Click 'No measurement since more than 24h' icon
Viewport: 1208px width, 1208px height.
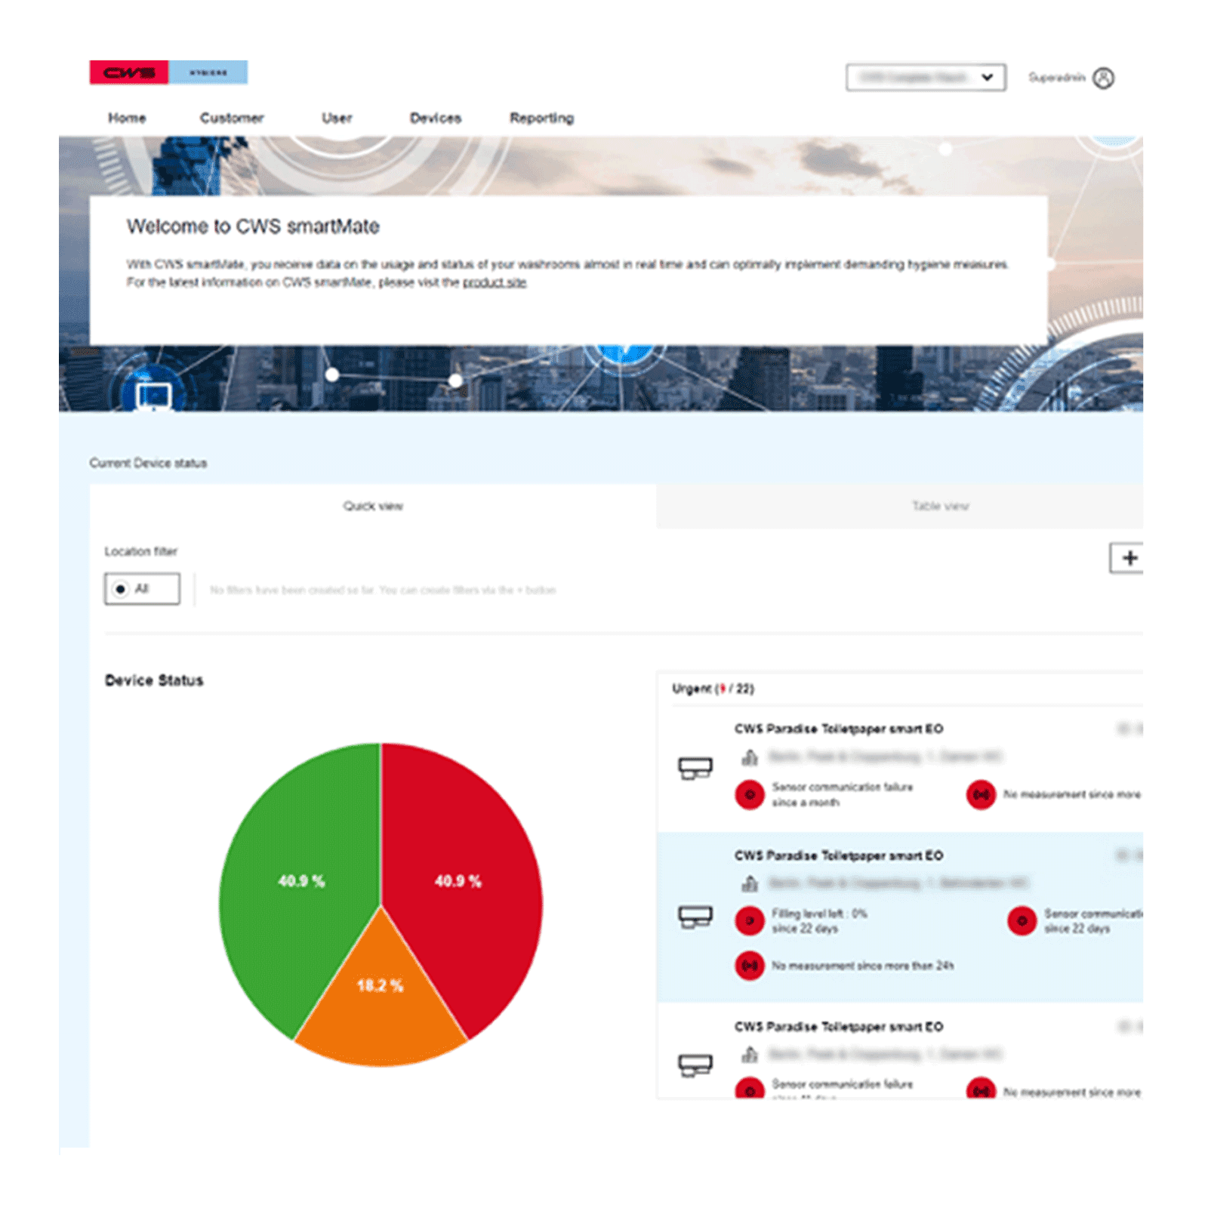coord(750,966)
